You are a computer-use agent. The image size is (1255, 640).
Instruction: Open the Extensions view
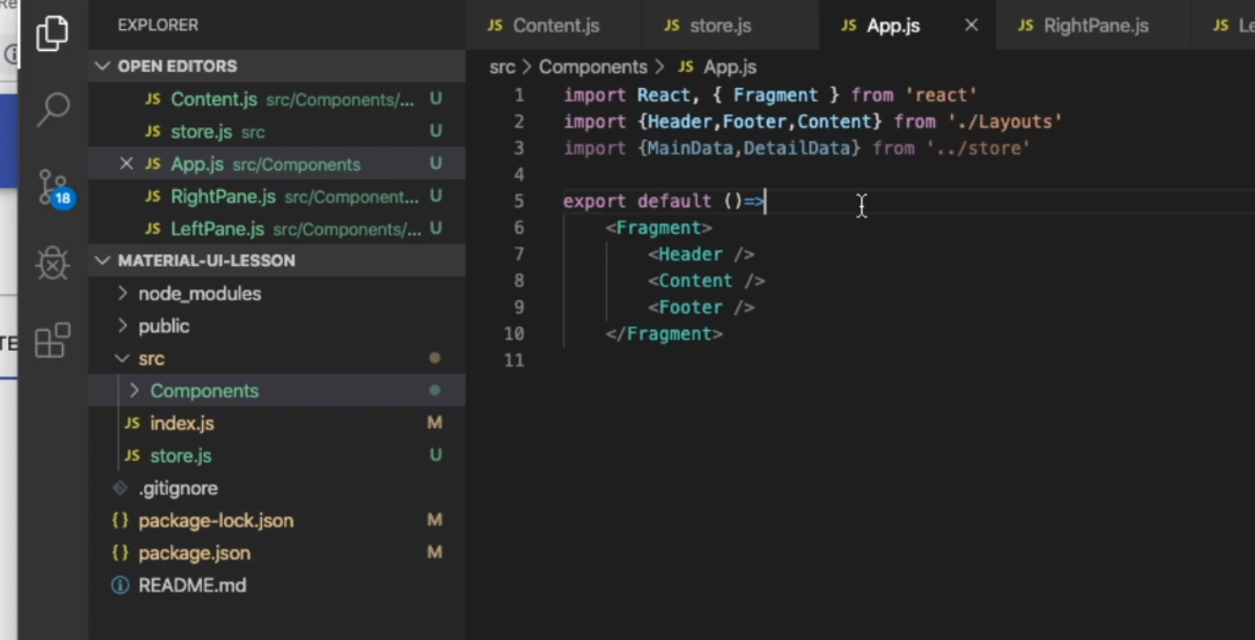[52, 340]
